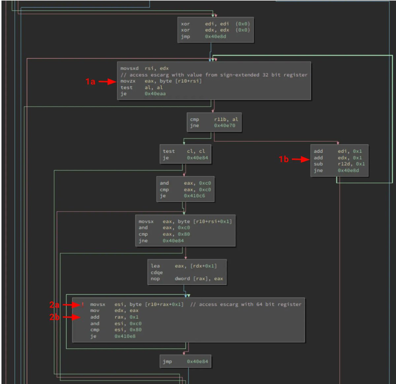Select the 'test cl, cl' instruction
This screenshot has height=384, width=396.
click(x=184, y=151)
